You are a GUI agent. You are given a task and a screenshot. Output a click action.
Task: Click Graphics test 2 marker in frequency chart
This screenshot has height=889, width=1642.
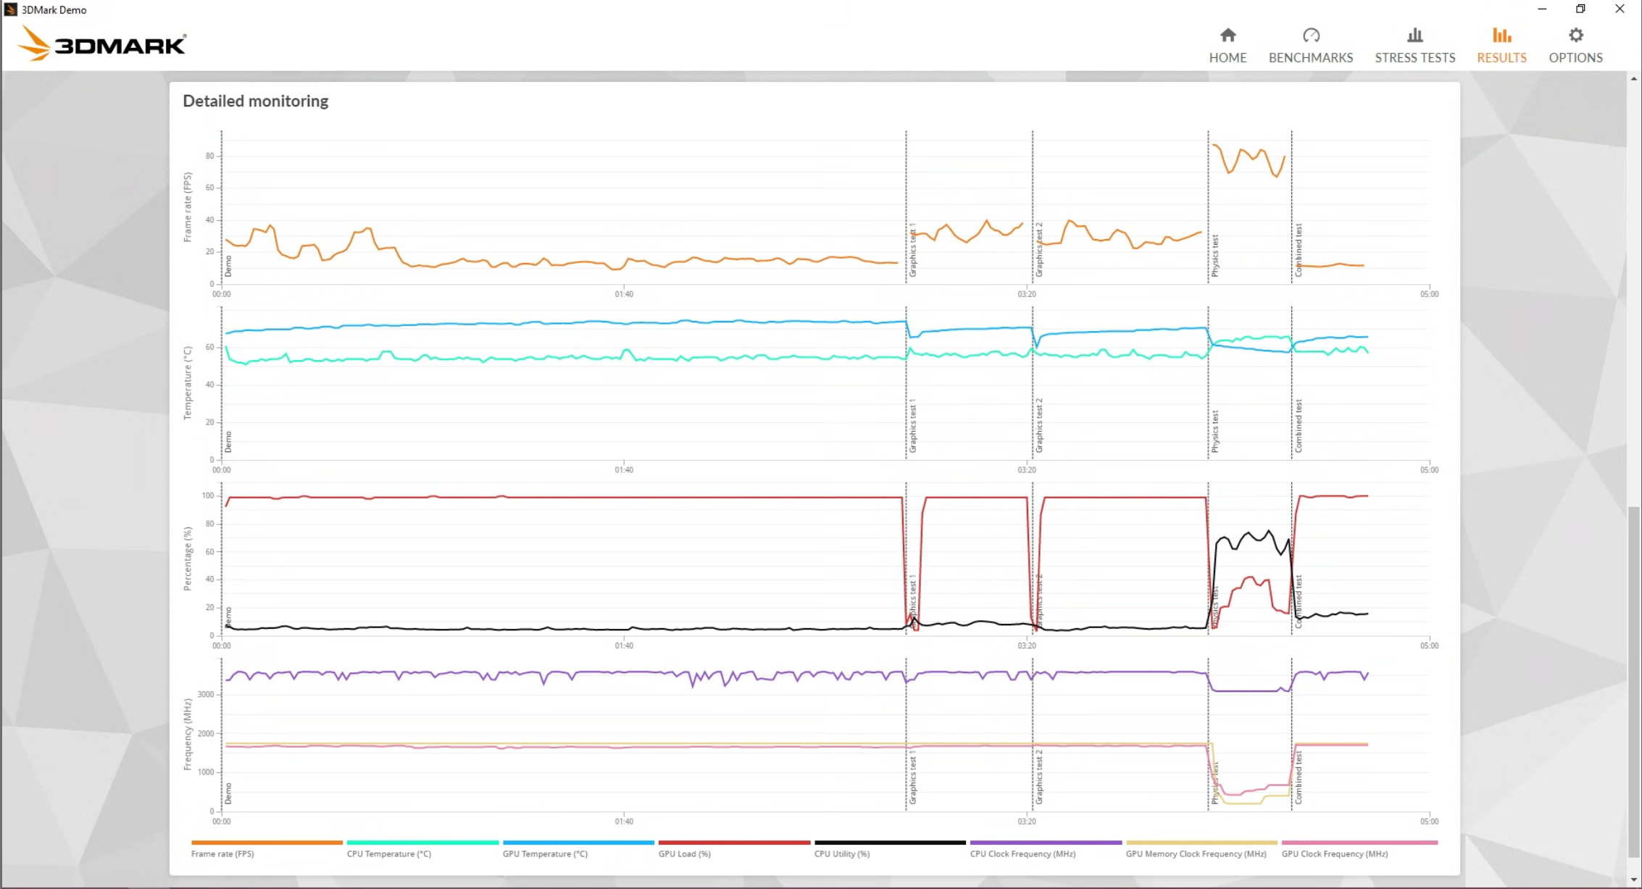click(1039, 777)
